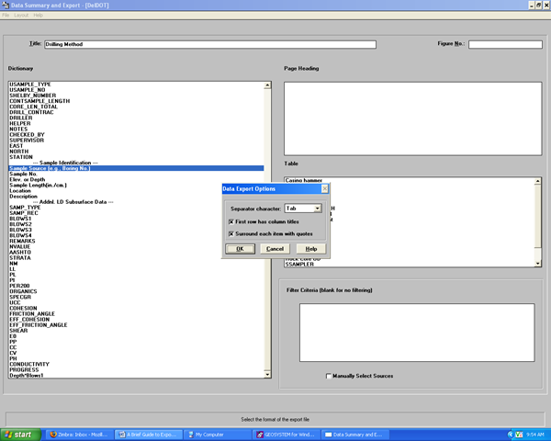
Task: Close the Data Export Options dialog
Action: [325, 189]
